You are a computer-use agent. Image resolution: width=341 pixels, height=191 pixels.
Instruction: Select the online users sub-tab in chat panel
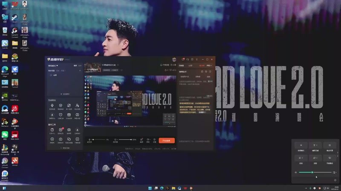185,77
